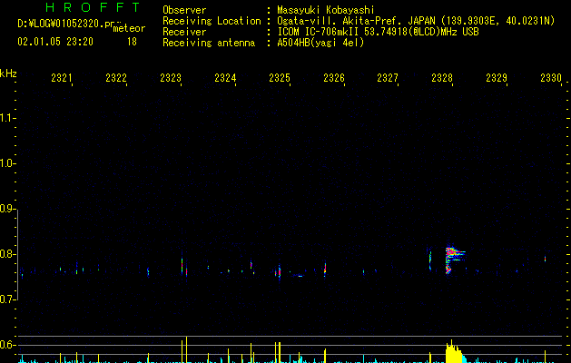Click the large meteor echo near 2328
Viewport: 571px width, 363px height.
click(x=454, y=260)
